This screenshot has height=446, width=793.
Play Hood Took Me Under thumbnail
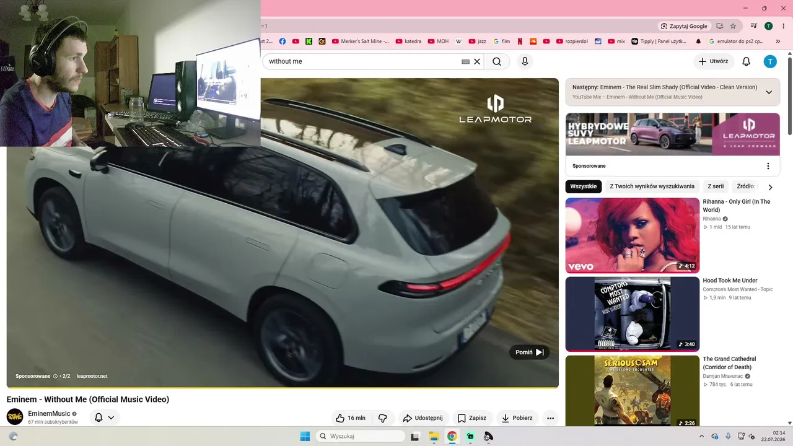pos(633,314)
